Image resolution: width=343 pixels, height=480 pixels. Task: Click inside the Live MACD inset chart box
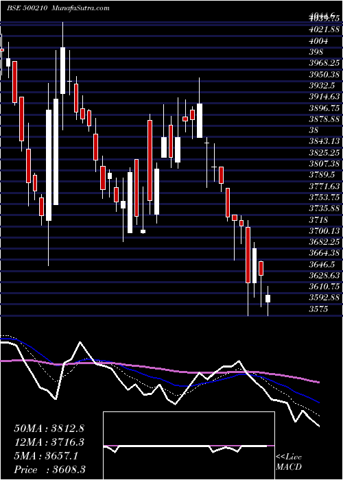[x=189, y=446]
